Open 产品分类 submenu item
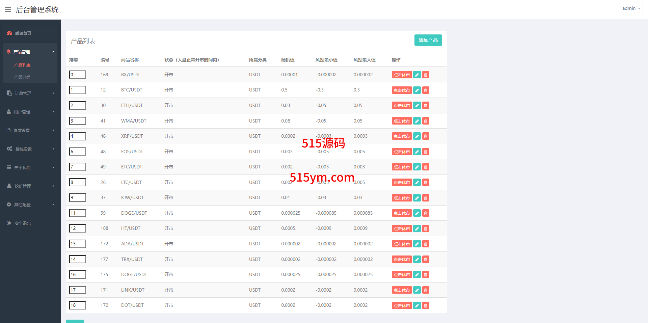 (x=22, y=77)
